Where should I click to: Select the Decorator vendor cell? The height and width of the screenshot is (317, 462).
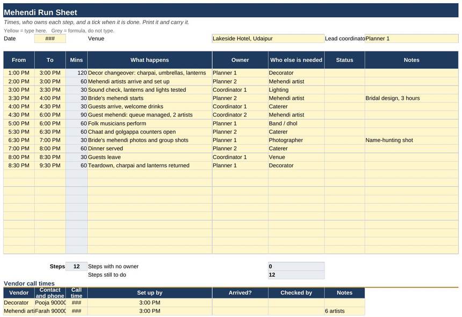19,303
